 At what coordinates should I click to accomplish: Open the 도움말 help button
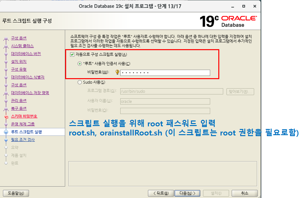click(16, 193)
